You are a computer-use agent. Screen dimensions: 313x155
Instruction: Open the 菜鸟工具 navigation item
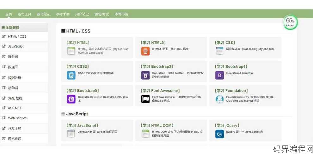(24, 14)
